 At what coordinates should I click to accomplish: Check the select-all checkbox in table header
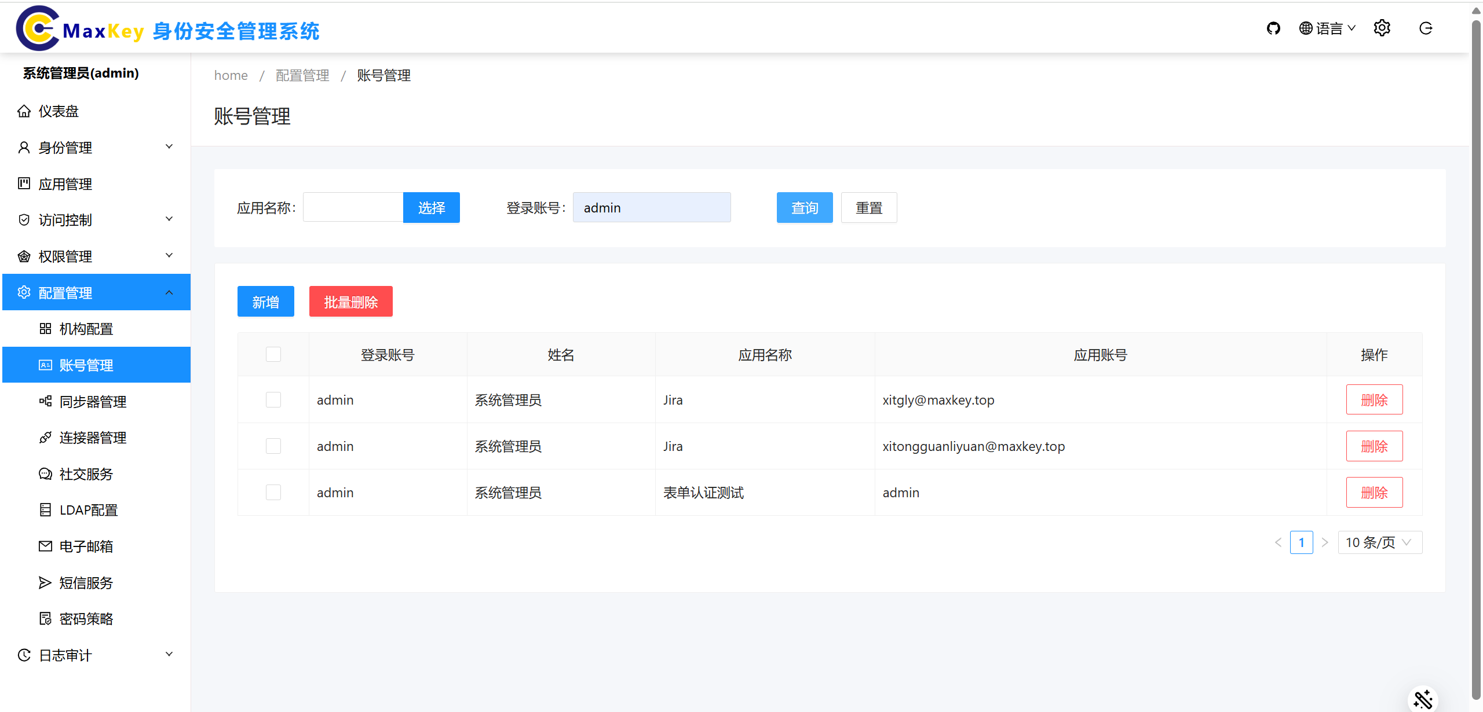coord(273,354)
